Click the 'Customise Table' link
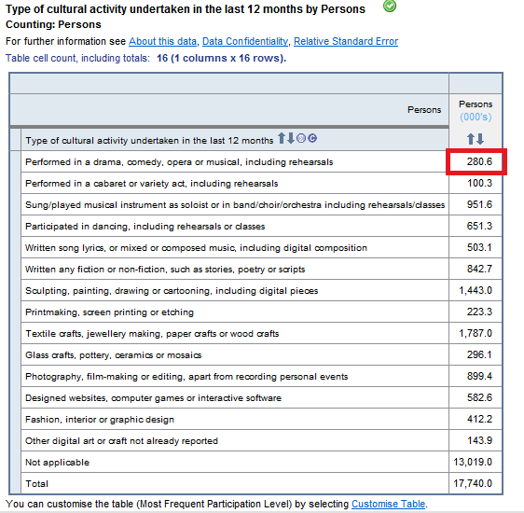524x513 pixels. point(388,504)
